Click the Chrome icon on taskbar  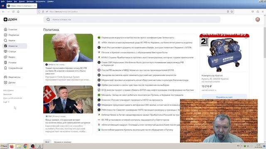(26, 146)
